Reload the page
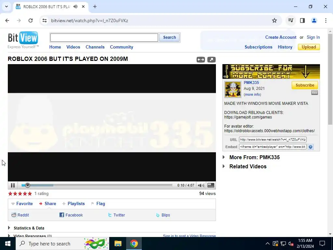The height and width of the screenshot is (250, 333). pyautogui.click(x=31, y=21)
